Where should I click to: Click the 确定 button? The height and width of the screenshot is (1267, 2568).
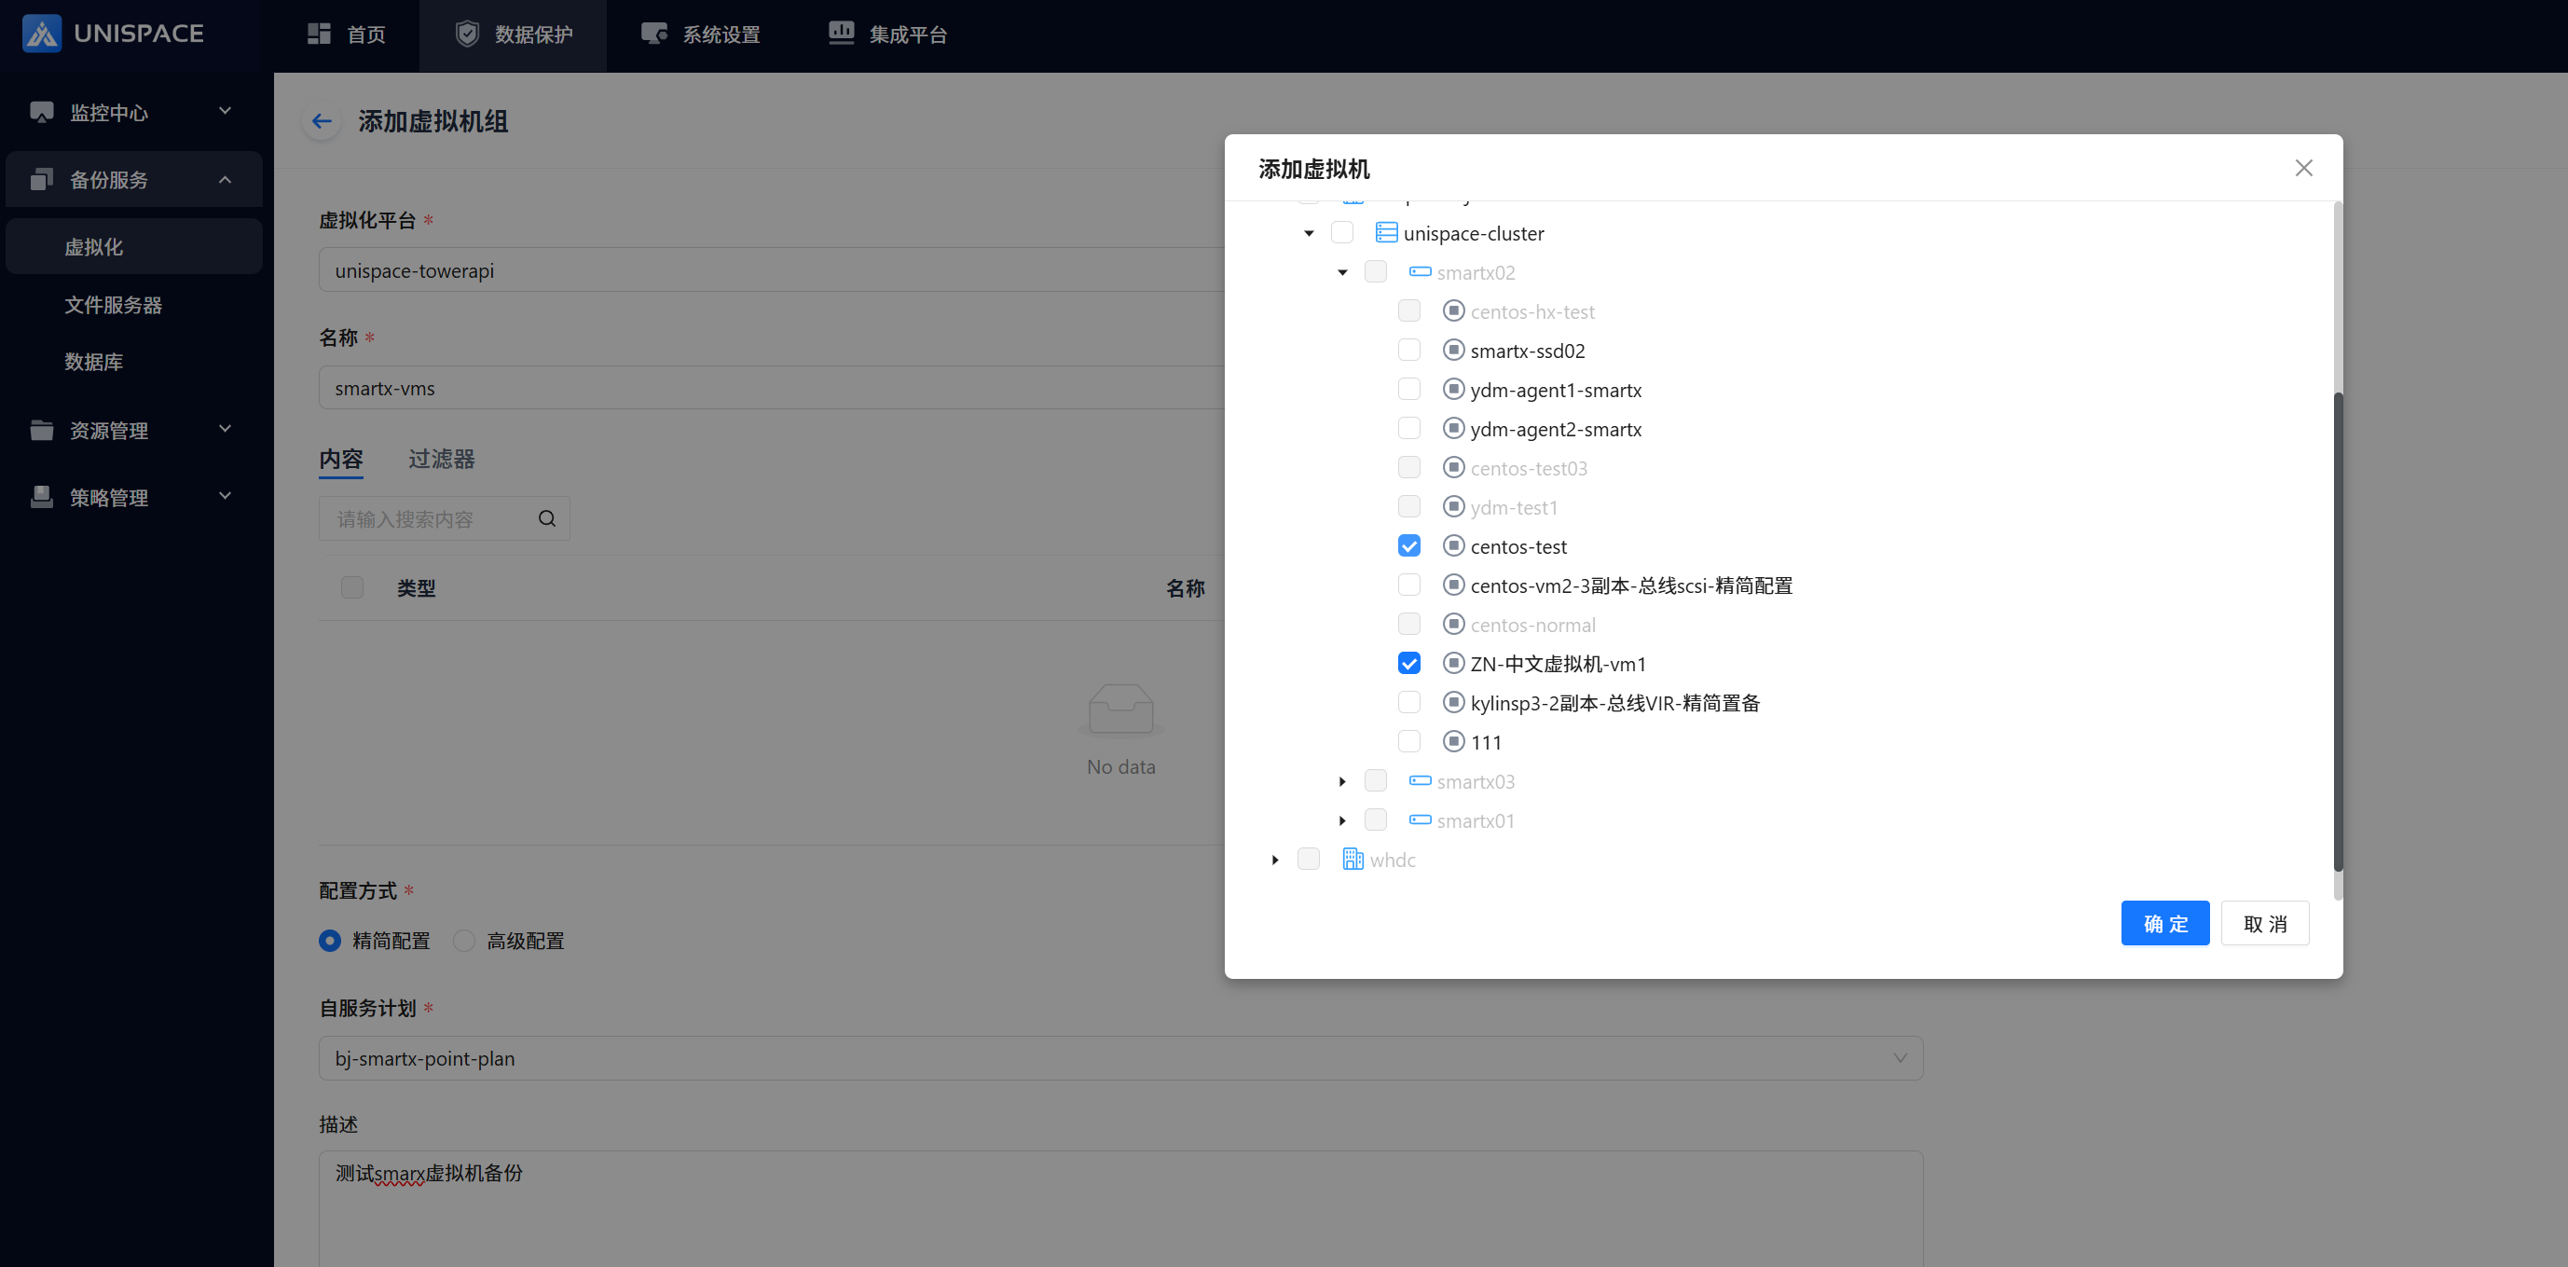click(2164, 923)
